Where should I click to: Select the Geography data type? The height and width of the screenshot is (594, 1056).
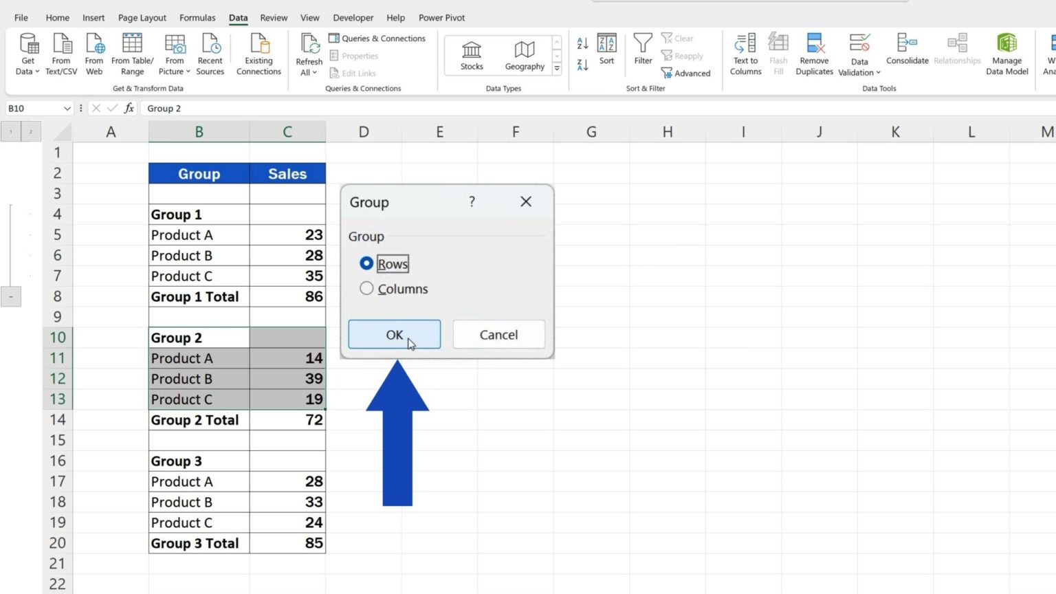(x=525, y=55)
